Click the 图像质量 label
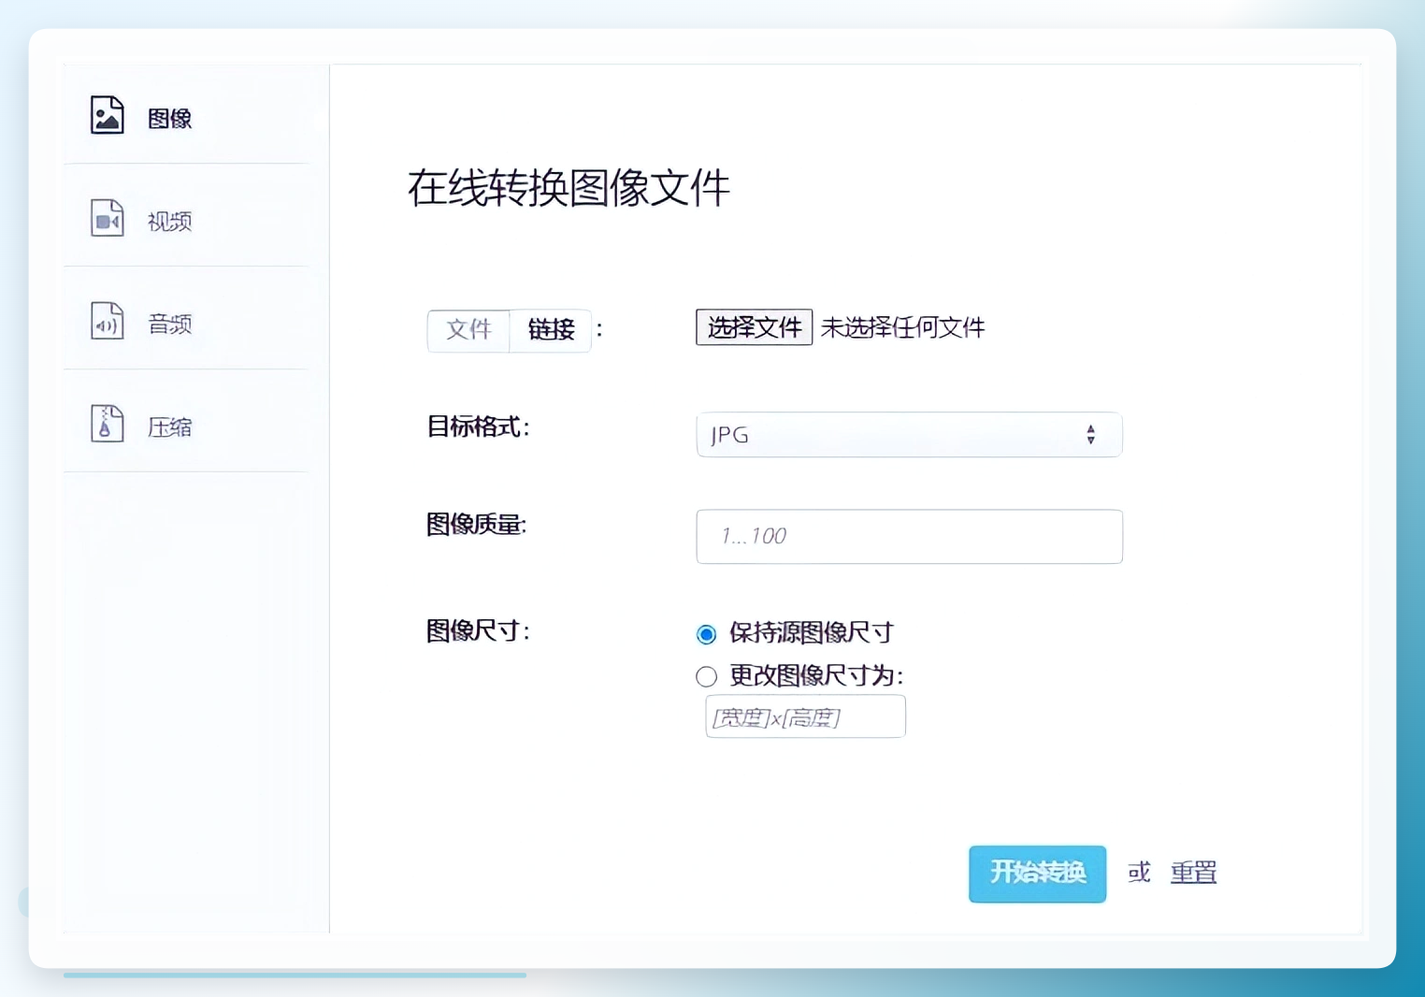 point(476,525)
